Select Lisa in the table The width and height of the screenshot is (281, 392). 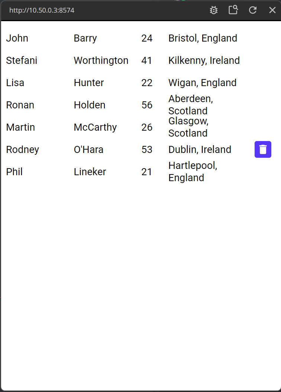[x=15, y=83]
